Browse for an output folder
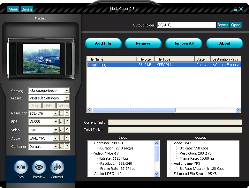The image size is (249, 188). pos(223,25)
